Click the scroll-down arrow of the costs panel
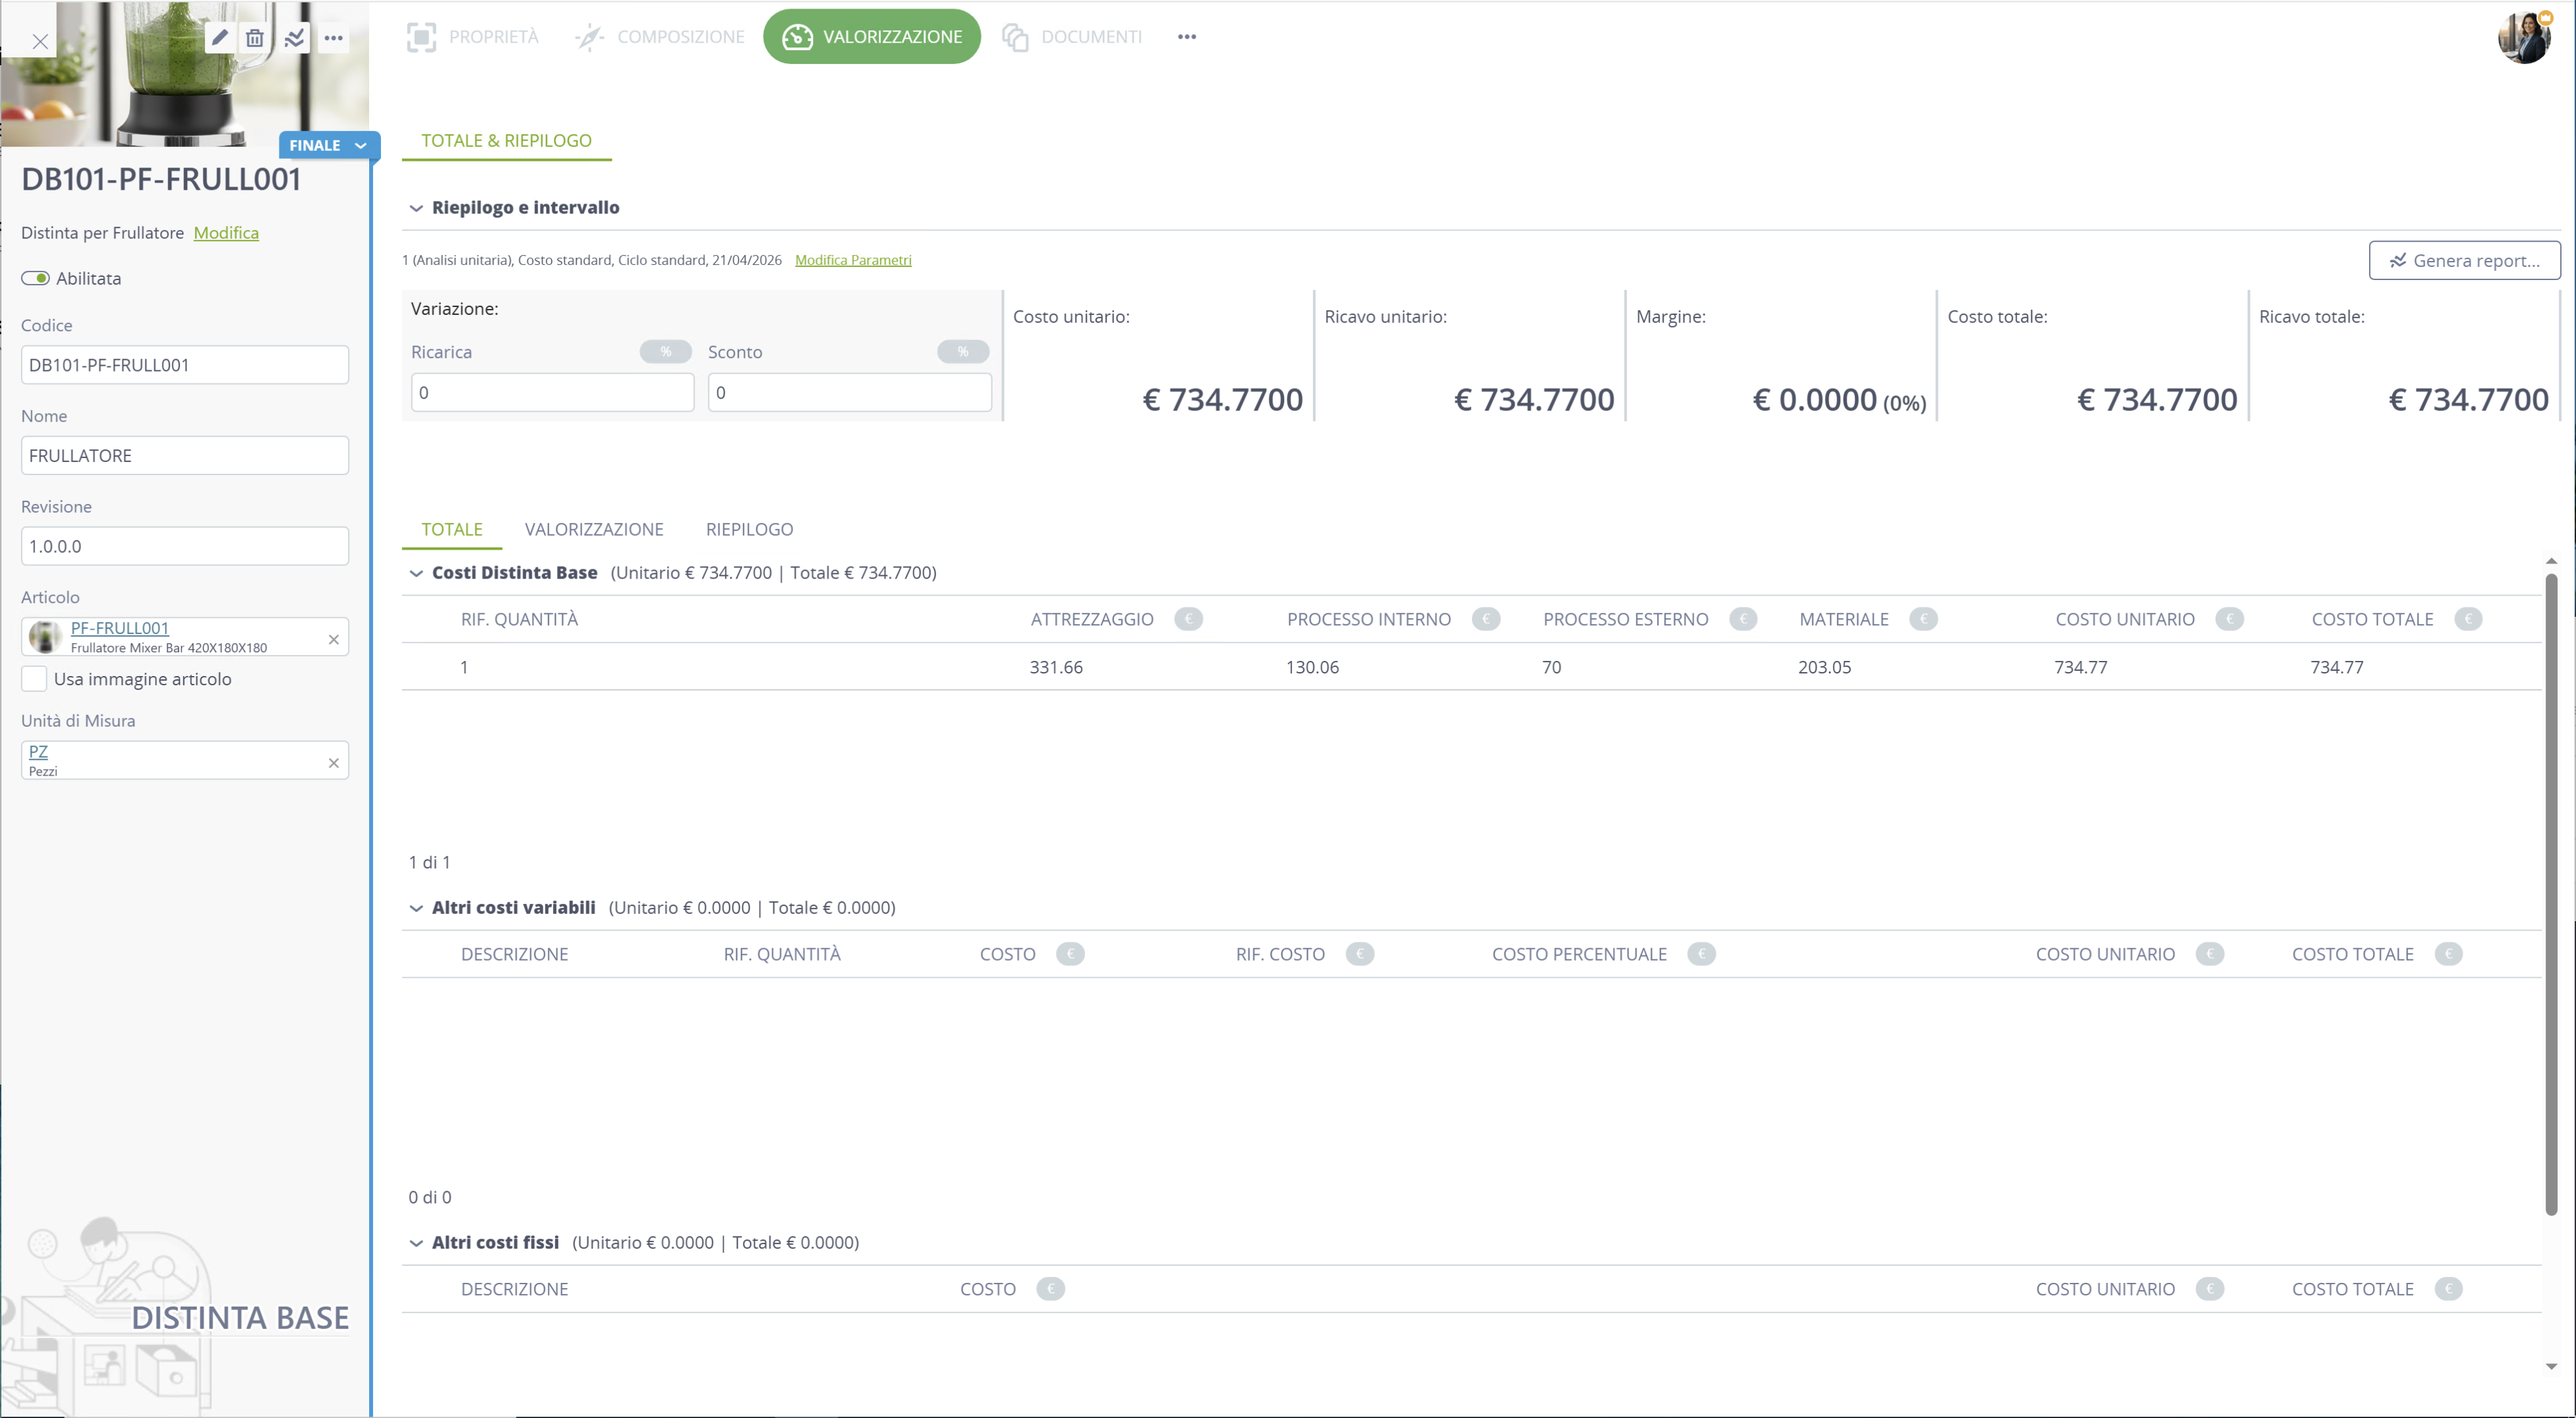This screenshot has width=2576, height=1418. [2551, 1366]
